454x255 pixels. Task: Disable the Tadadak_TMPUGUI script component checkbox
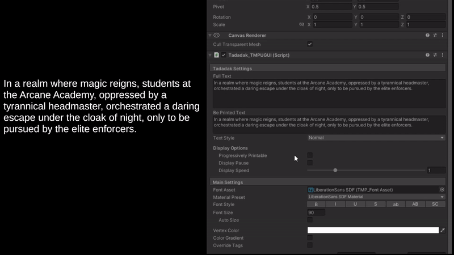click(224, 55)
